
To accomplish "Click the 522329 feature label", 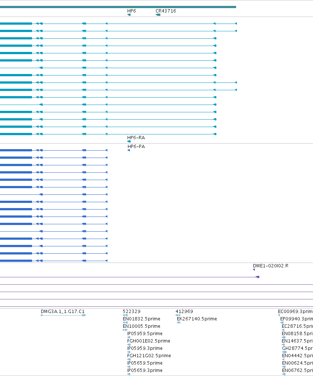I will (x=131, y=312).
